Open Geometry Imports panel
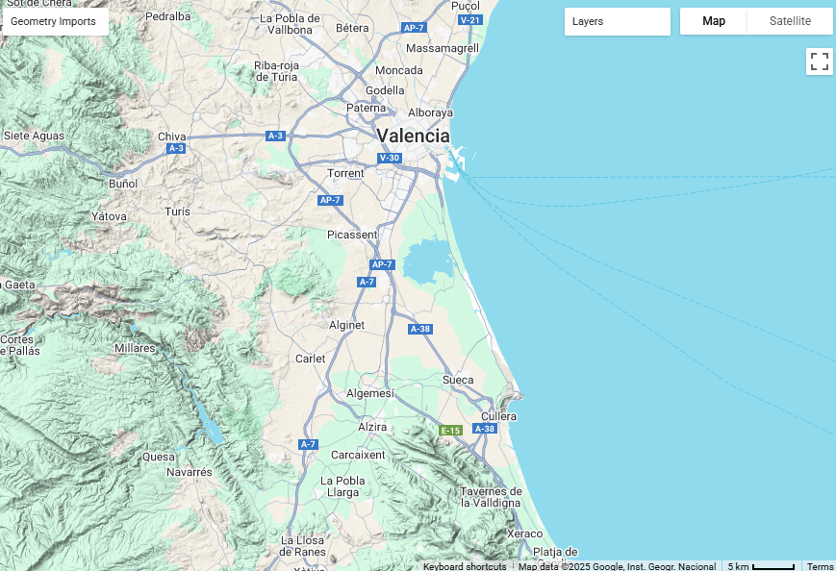This screenshot has width=836, height=571. click(x=56, y=22)
